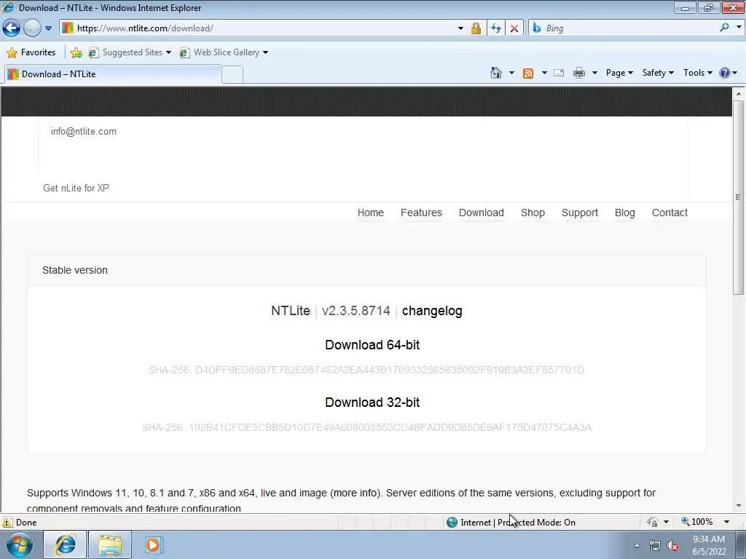Click the Read Mail icon
This screenshot has width=746, height=559.
(x=559, y=73)
